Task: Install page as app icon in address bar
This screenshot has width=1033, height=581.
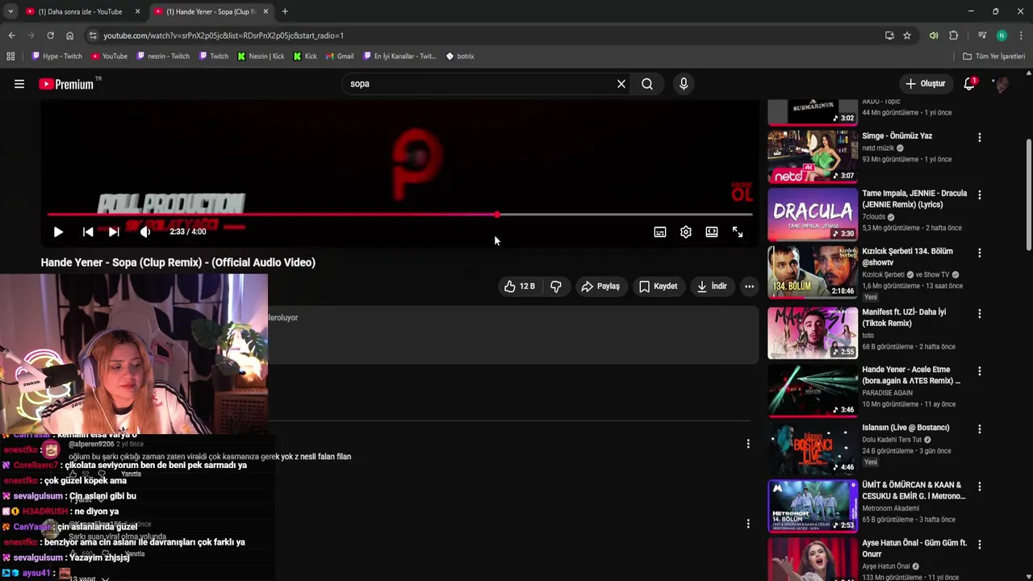Action: click(889, 36)
